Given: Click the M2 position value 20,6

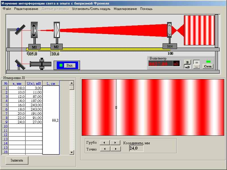Looking at the screenshot, I should pos(55,54).
